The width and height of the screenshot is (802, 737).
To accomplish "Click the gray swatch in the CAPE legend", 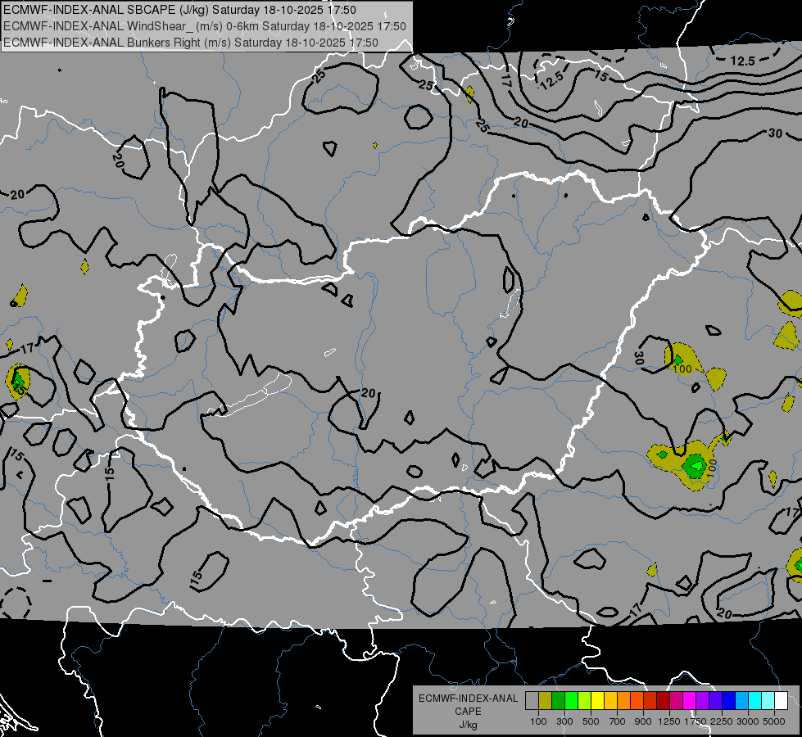I will click(x=532, y=701).
